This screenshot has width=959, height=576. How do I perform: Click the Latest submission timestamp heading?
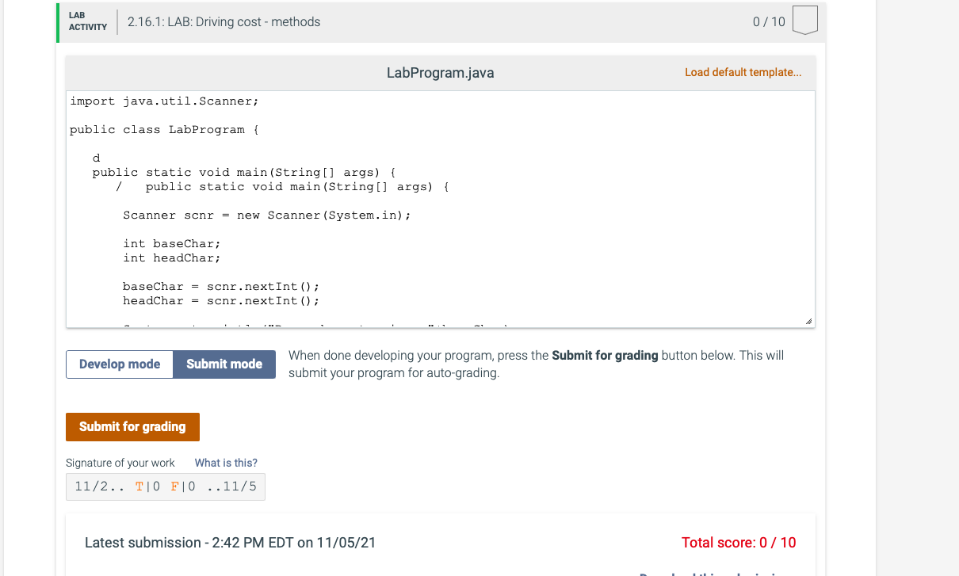pos(231,543)
